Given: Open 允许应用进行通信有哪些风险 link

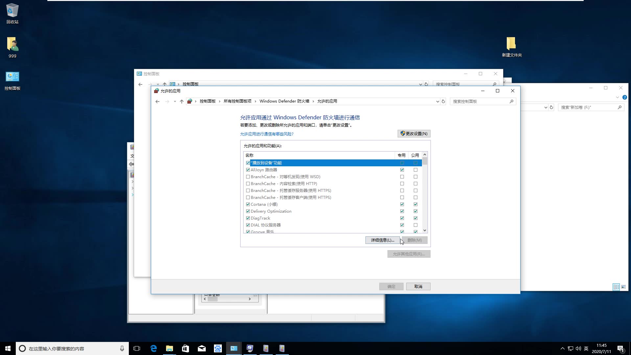Looking at the screenshot, I should [x=267, y=134].
